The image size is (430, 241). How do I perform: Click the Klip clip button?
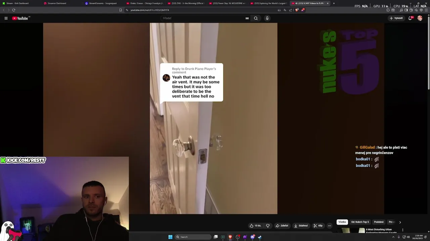click(x=318, y=226)
